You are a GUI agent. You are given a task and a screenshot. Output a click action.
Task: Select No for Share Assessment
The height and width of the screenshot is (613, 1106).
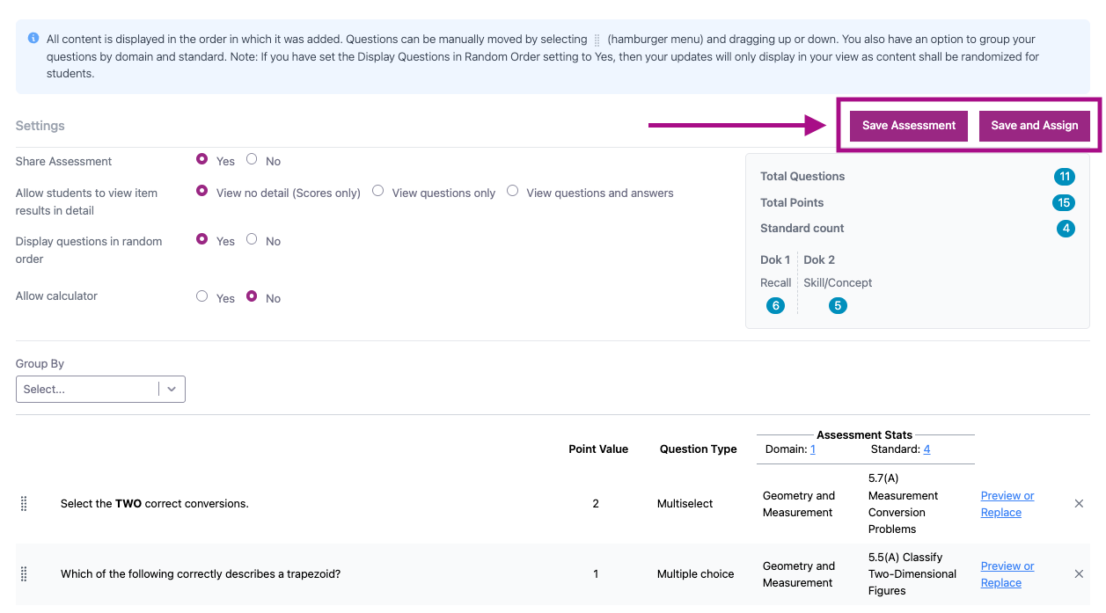point(253,160)
